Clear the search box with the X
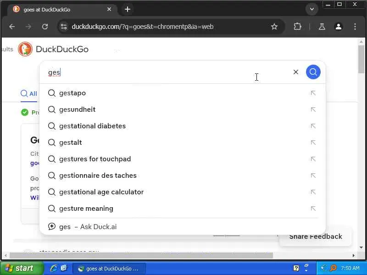Image resolution: width=367 pixels, height=275 pixels. 295,72
